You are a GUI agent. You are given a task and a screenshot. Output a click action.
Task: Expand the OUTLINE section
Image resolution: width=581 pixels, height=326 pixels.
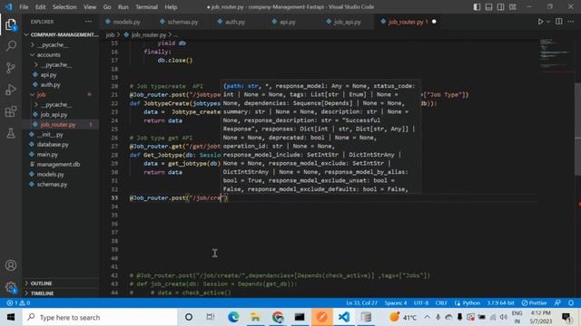pos(41,283)
